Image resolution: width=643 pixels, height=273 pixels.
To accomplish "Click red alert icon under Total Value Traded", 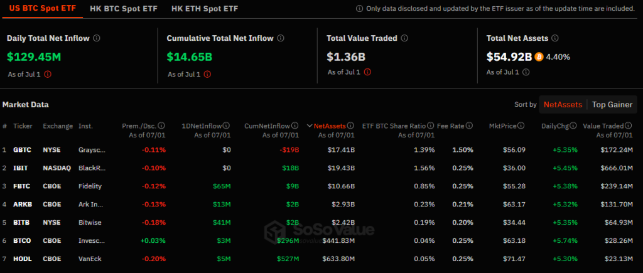I will tap(367, 72).
